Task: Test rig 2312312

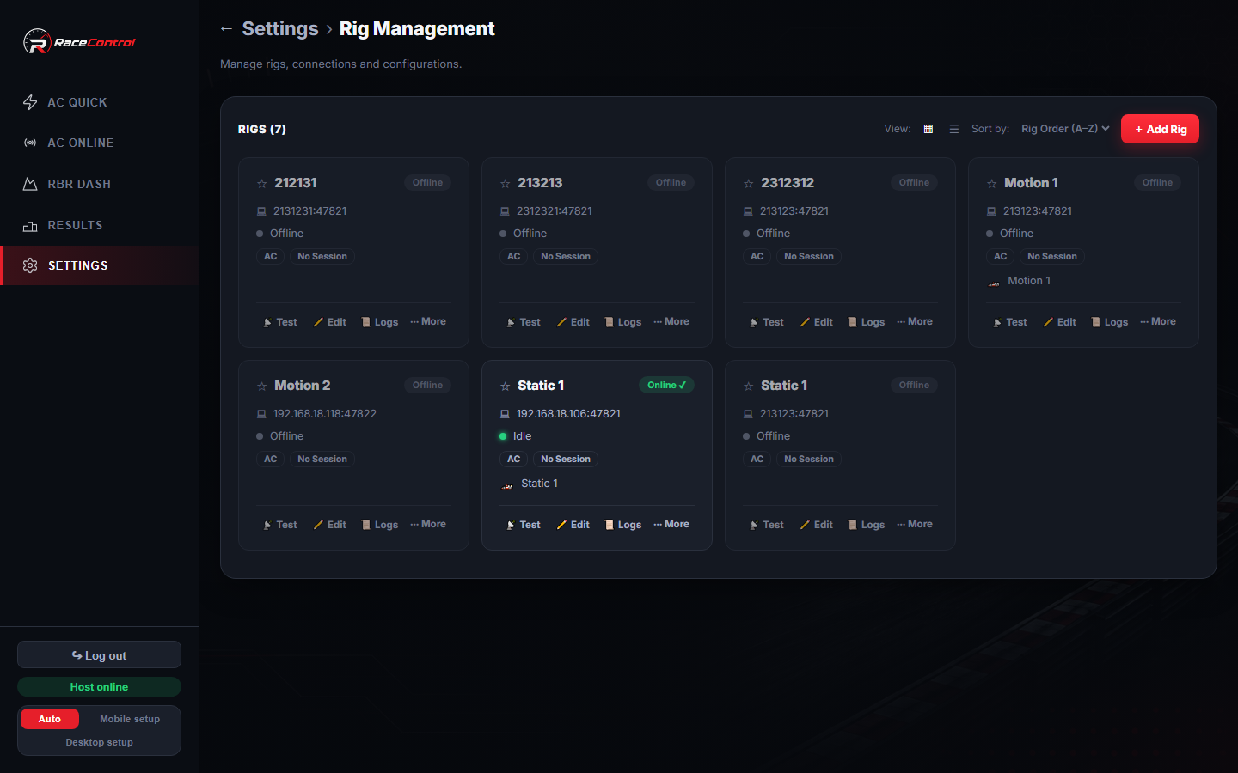Action: point(767,322)
